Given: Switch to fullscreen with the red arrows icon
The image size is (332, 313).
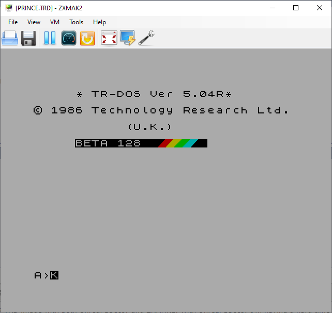Looking at the screenshot, I should 109,38.
